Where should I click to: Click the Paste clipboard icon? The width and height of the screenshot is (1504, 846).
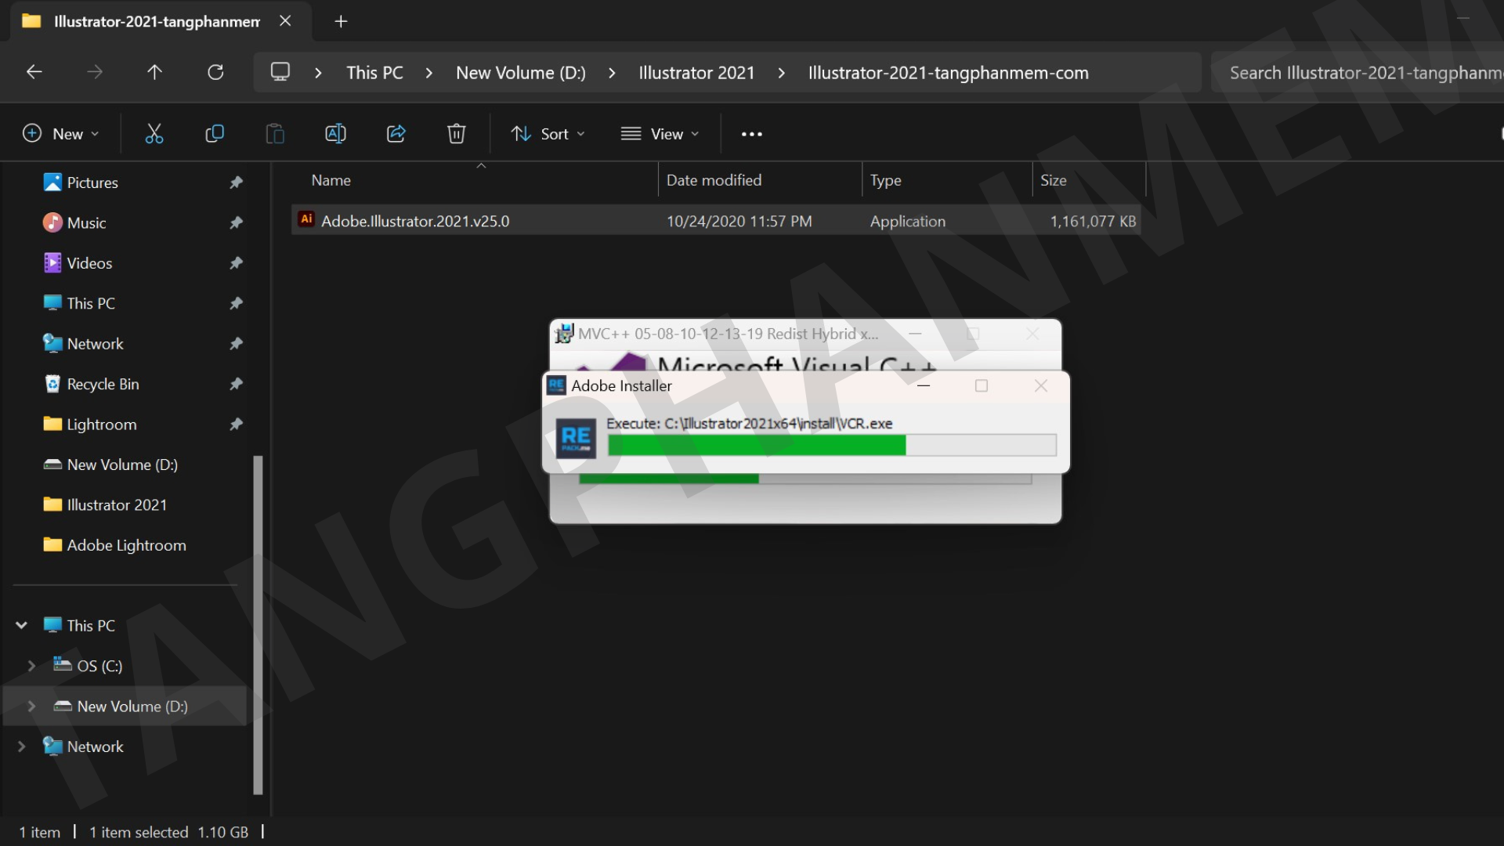tap(274, 134)
